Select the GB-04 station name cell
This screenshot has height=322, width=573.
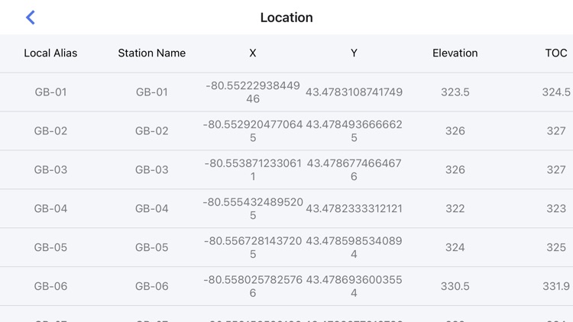point(151,209)
